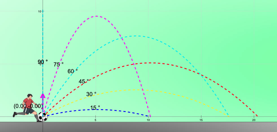Click the x-axis tick labeled 15
Viewport: 277px width, 132px height.
click(201, 120)
